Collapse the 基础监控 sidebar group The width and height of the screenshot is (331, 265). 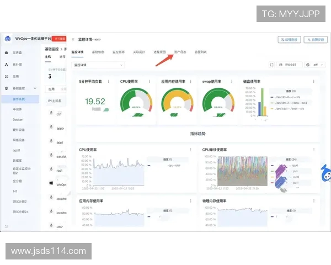pos(35,88)
